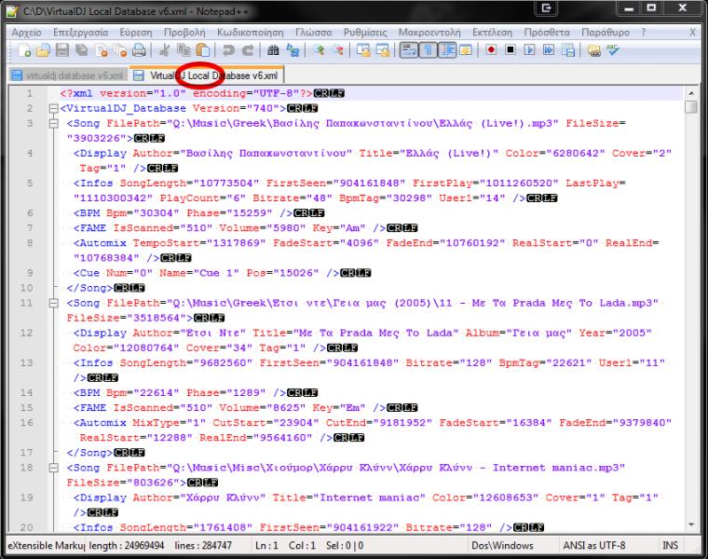
Task: Click 'length : 24969494' in status bar
Action: (127, 545)
